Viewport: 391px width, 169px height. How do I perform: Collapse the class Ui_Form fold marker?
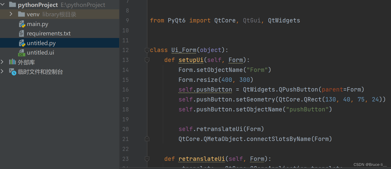point(147,50)
